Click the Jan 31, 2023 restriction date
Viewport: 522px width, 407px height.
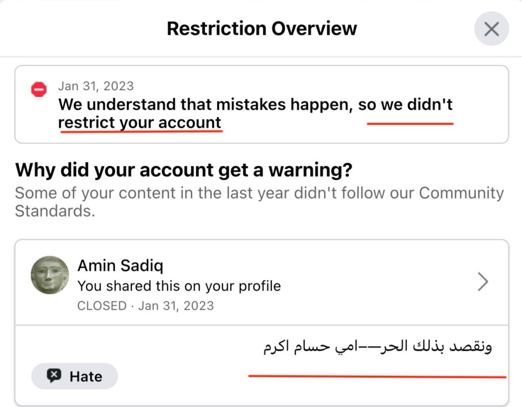point(96,86)
